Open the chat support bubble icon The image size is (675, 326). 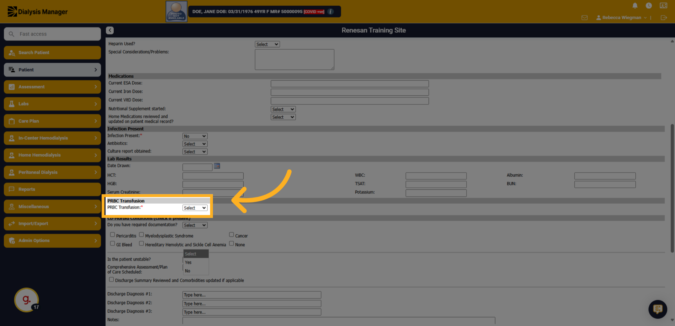point(658,309)
